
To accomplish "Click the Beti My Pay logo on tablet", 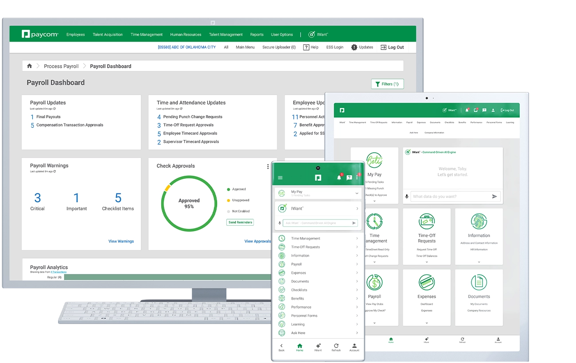I will [374, 160].
